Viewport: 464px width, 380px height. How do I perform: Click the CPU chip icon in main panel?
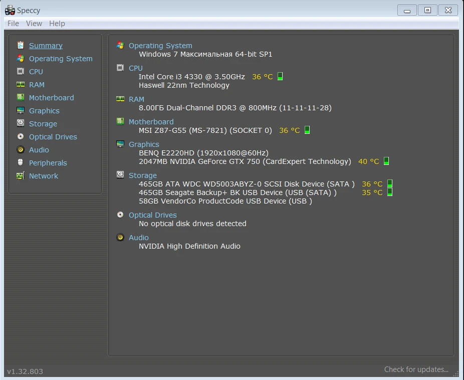[x=120, y=68]
